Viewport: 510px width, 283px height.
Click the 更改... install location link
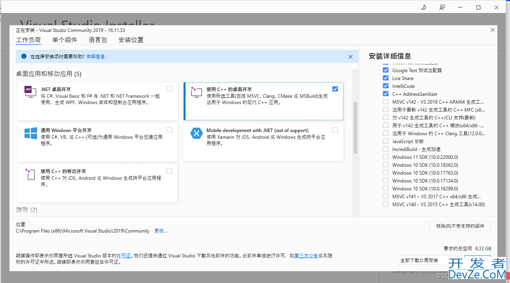[161, 231]
